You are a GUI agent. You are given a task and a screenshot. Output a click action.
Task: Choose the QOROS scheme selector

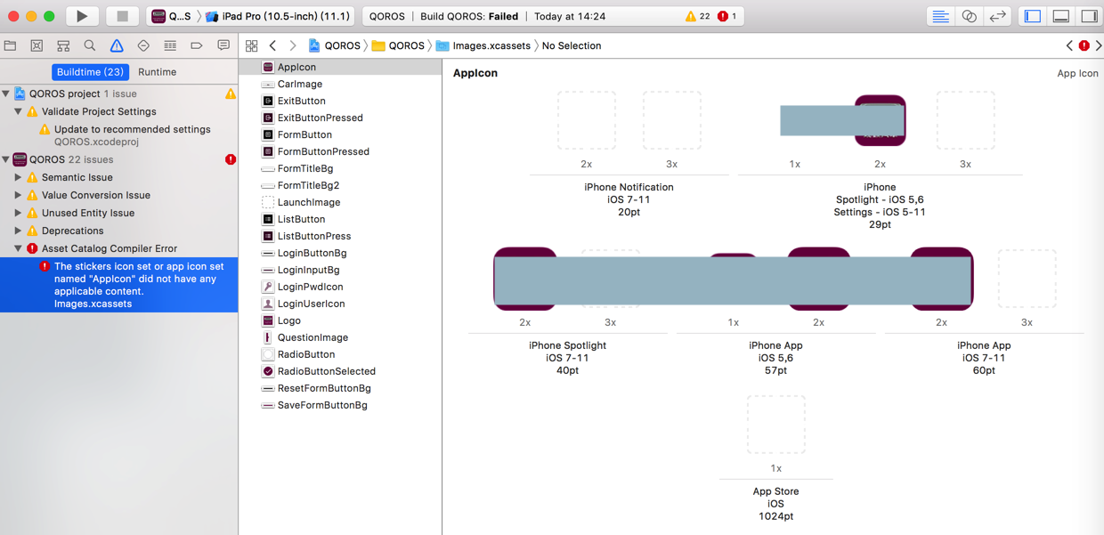click(x=171, y=16)
